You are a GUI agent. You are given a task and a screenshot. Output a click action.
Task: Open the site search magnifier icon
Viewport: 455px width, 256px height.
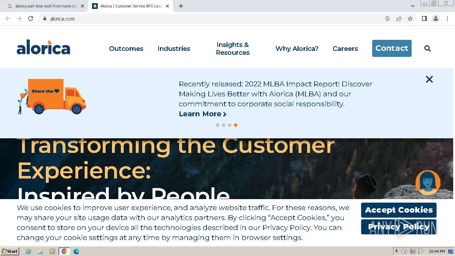(427, 48)
